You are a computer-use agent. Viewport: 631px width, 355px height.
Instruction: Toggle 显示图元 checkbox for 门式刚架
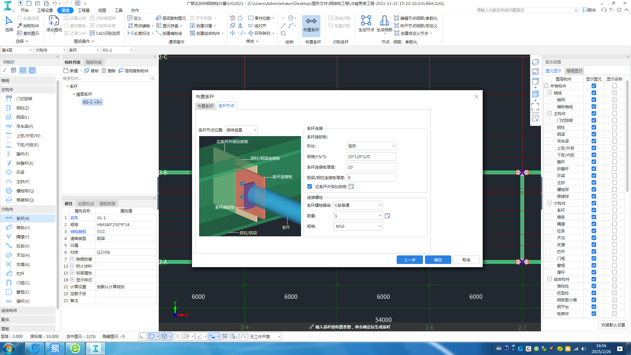click(594, 121)
